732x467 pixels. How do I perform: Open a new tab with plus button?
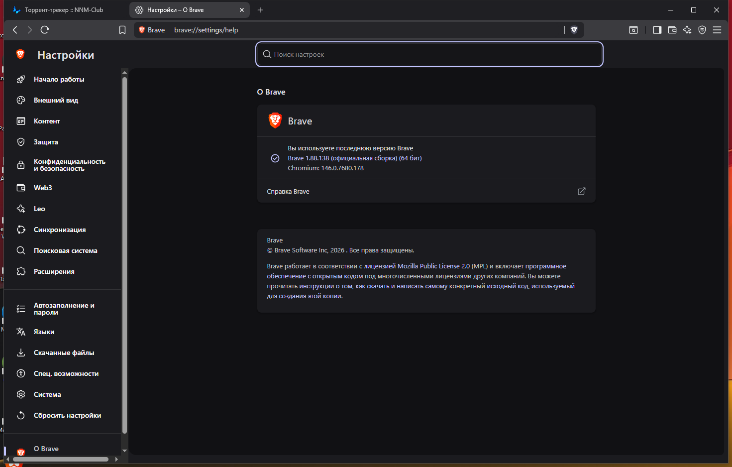click(260, 10)
